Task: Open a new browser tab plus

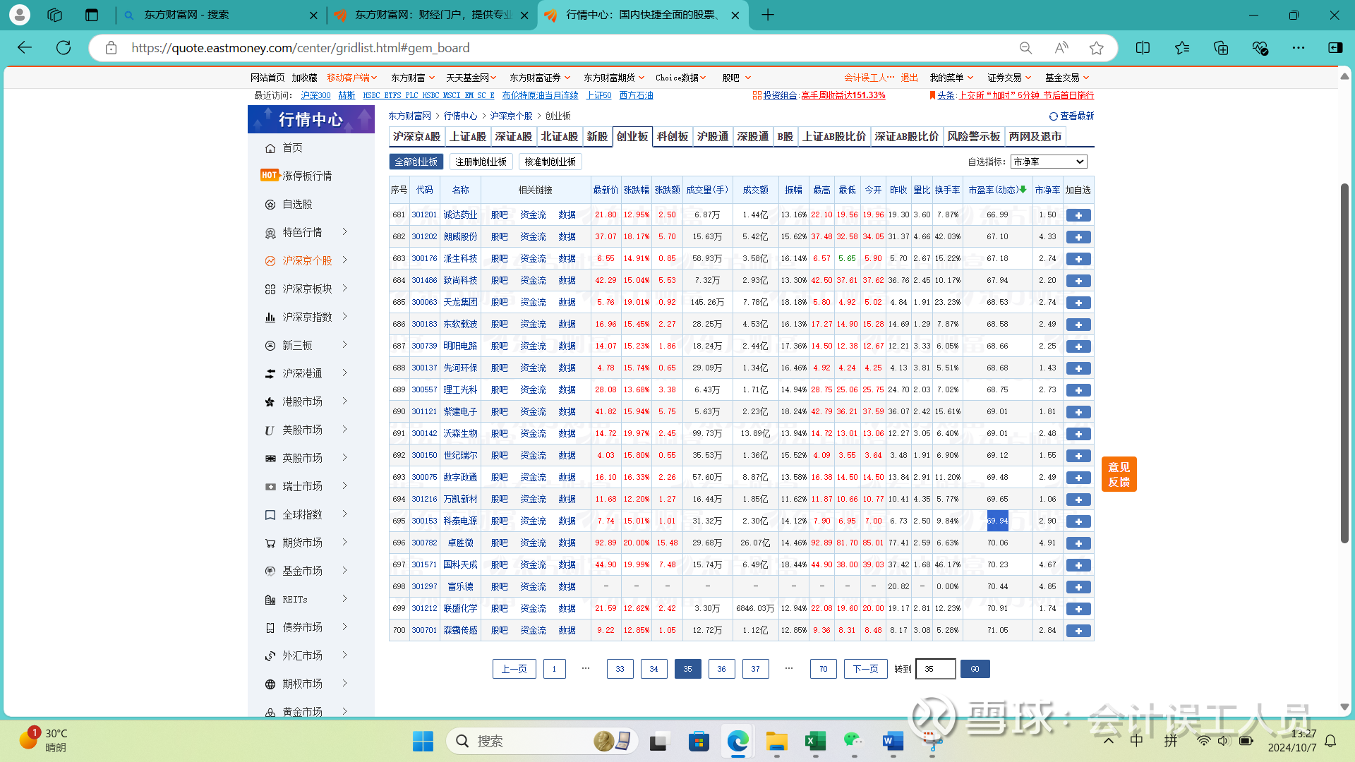Action: 768,15
